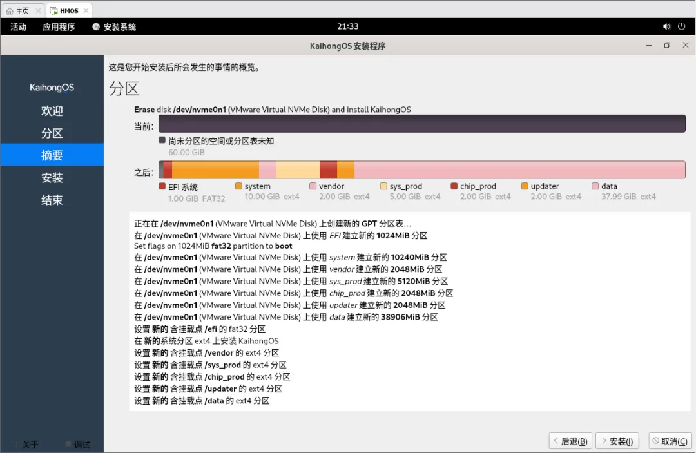Click the 当前 unpartitioned disk bar
This screenshot has height=453, width=696.
click(421, 124)
